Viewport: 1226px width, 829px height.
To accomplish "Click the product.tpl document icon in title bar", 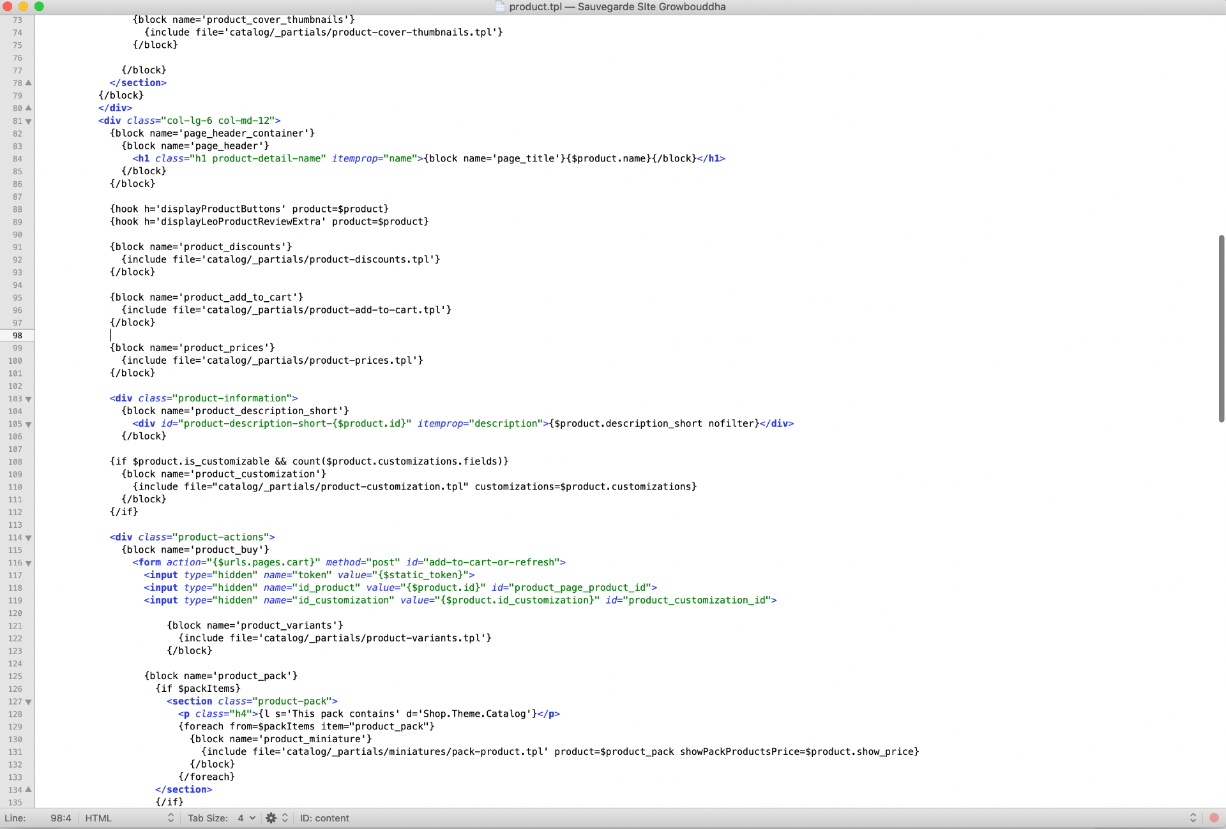I will pos(500,6).
